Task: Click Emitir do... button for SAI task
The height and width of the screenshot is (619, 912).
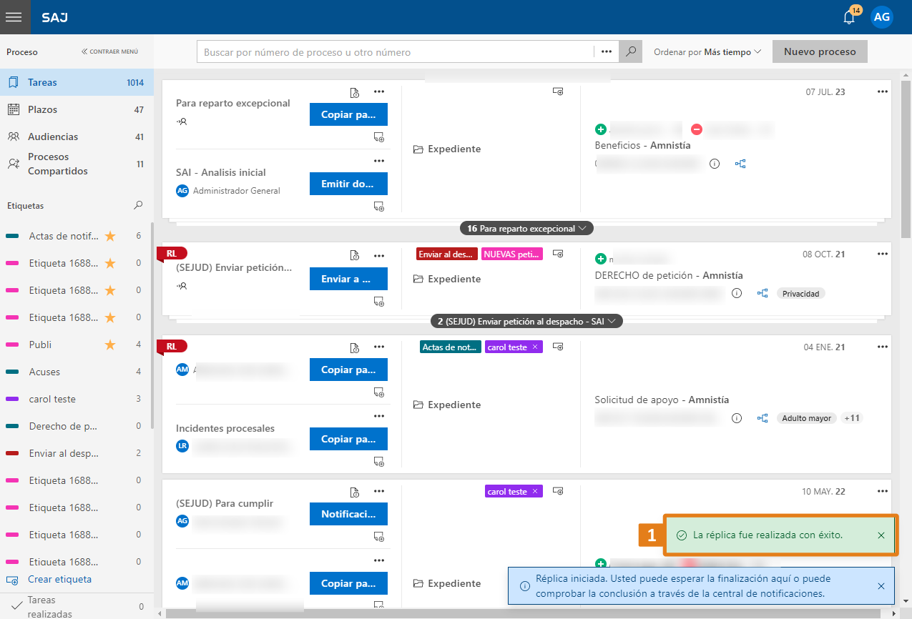Action: pos(348,184)
